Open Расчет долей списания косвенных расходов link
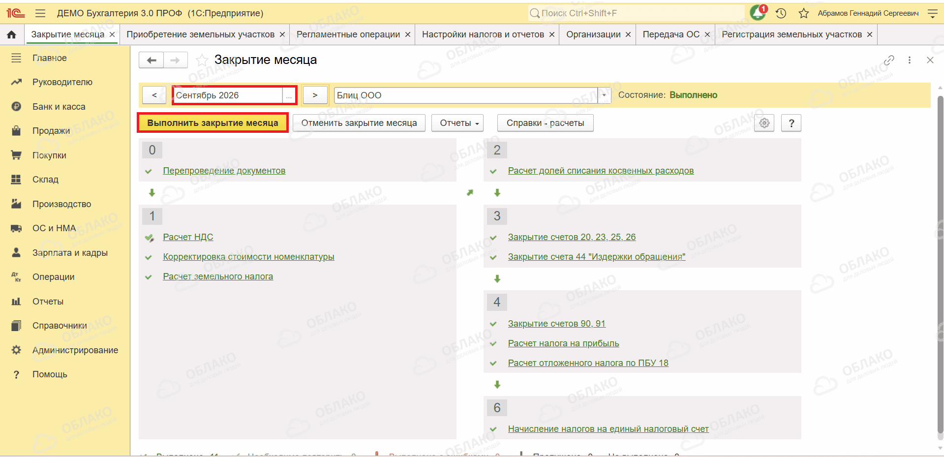Image resolution: width=944 pixels, height=457 pixels. [x=601, y=171]
